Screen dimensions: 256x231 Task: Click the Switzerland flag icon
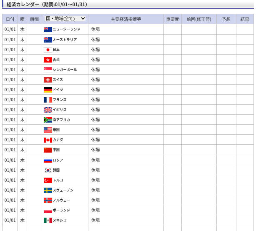48,80
